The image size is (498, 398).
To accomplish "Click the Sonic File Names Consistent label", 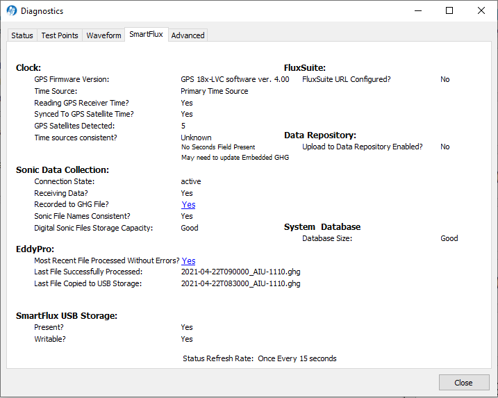I will pos(82,216).
